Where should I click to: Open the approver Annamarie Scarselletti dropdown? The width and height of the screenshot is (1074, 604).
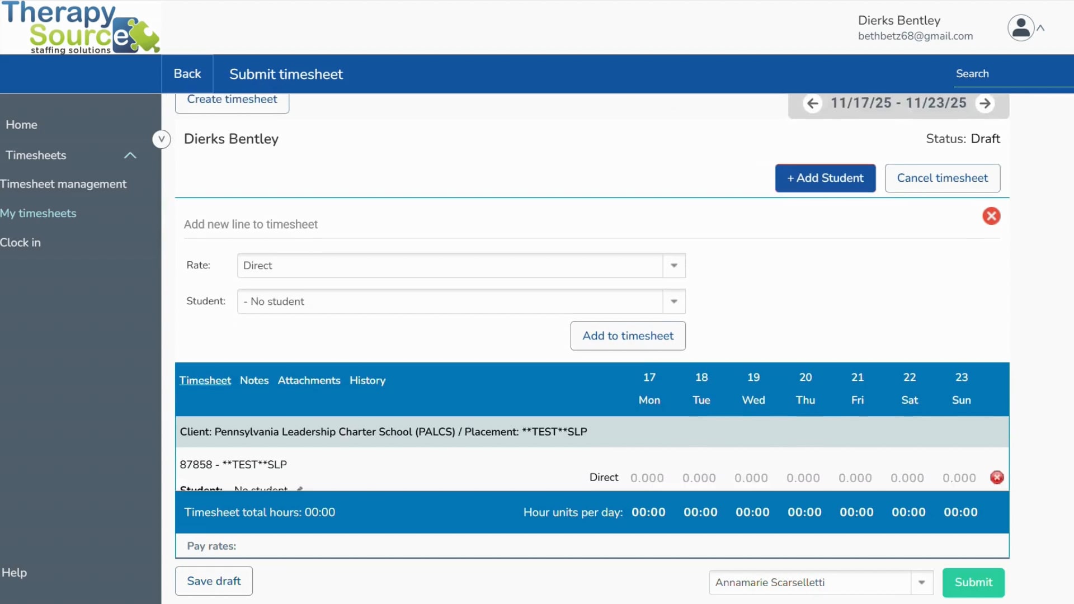[x=921, y=583]
